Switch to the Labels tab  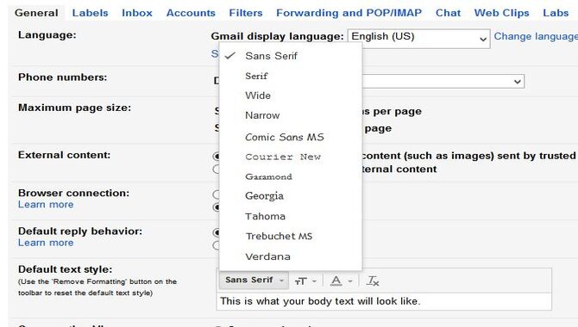pyautogui.click(x=91, y=13)
